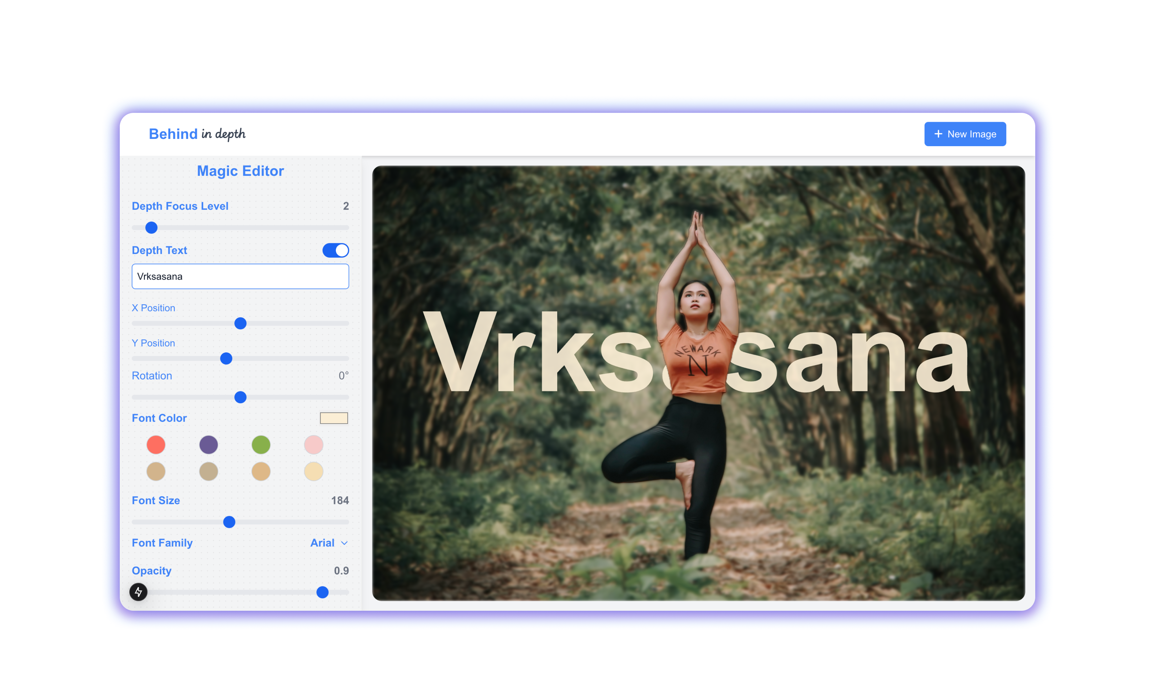
Task: Pick the green font color swatch
Action: [x=261, y=445]
